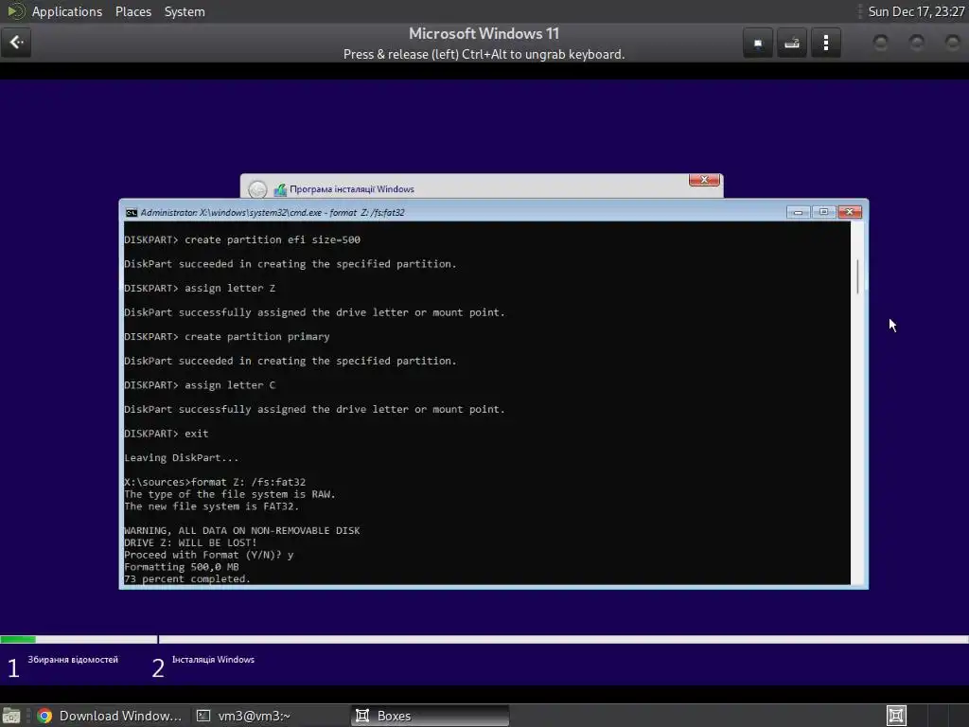The width and height of the screenshot is (969, 727).
Task: Click the cmd window vertical scrollbar thumb
Action: [x=857, y=276]
